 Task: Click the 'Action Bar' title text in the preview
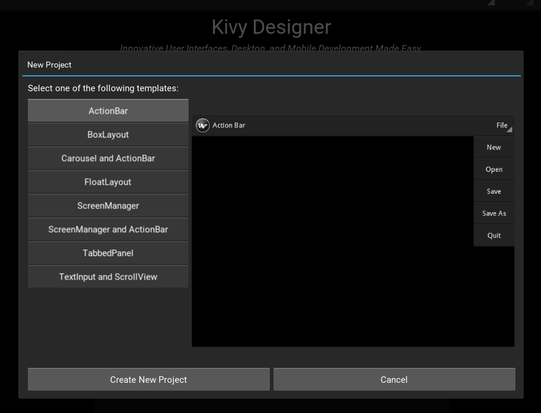228,126
